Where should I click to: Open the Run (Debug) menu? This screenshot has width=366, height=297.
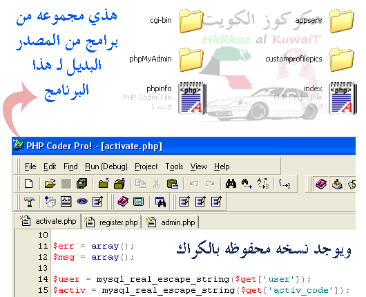click(x=106, y=166)
